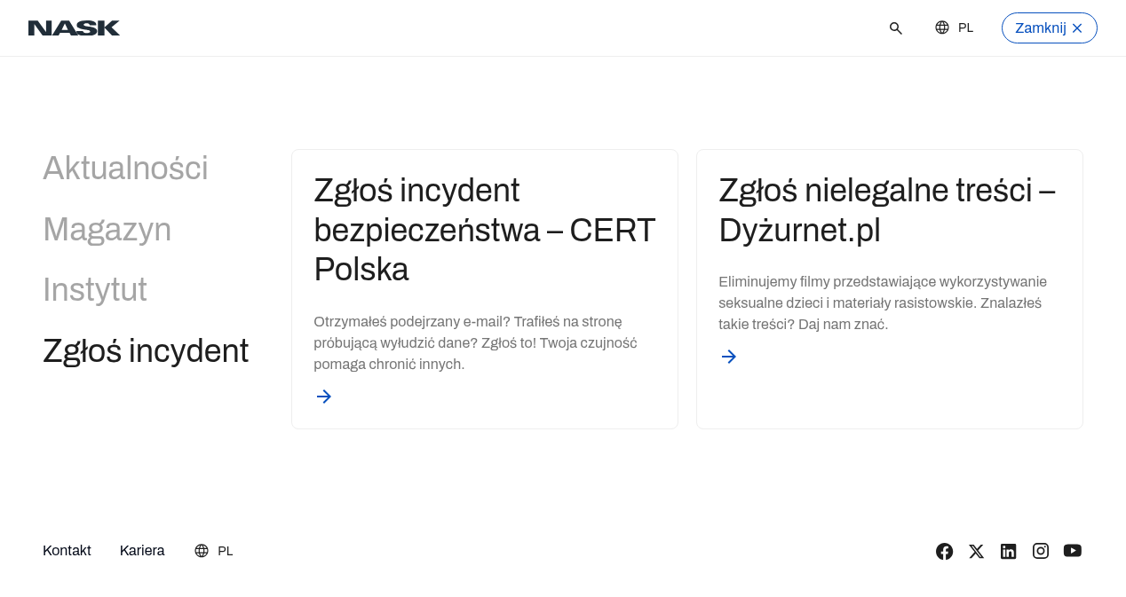The width and height of the screenshot is (1126, 597).
Task: Follow the arrow under CERT Polska card
Action: click(x=324, y=397)
